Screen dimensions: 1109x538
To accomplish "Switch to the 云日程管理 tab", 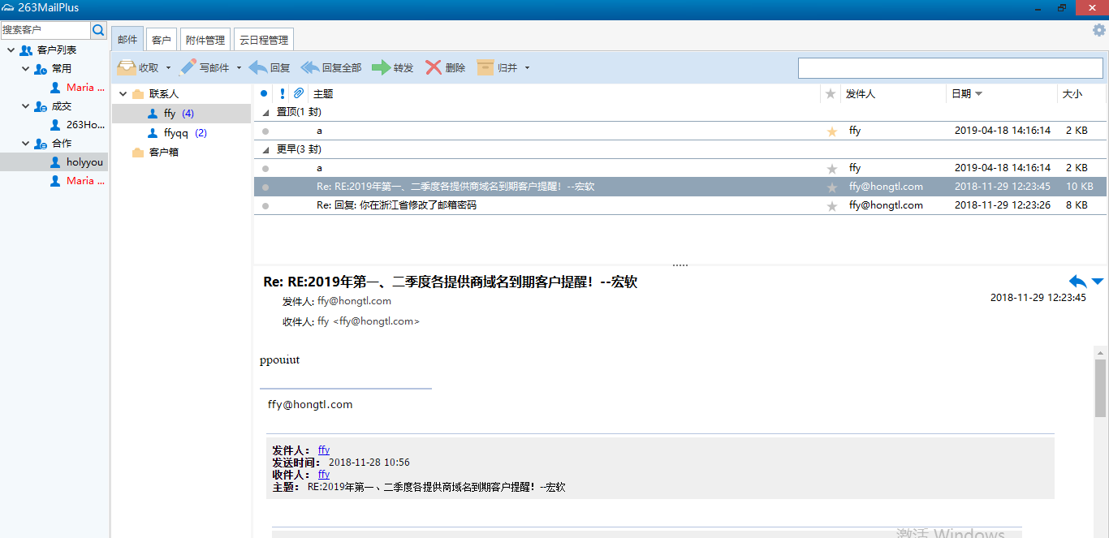I will point(263,40).
